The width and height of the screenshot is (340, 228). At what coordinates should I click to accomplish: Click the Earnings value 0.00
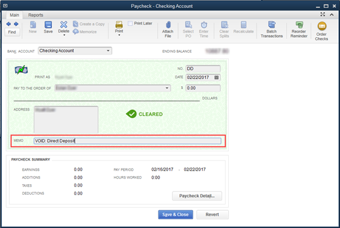tap(78, 169)
